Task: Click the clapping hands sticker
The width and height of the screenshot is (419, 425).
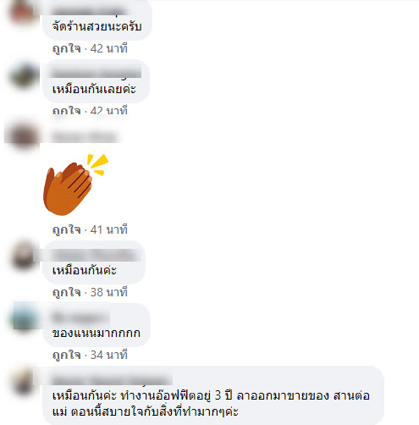Action: coord(75,185)
